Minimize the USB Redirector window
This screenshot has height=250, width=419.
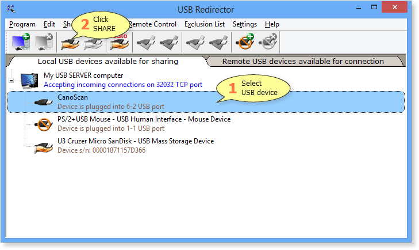tap(359, 8)
